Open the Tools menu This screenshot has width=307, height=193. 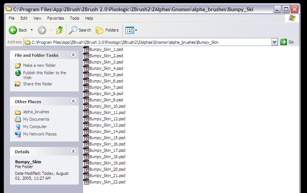click(75, 18)
